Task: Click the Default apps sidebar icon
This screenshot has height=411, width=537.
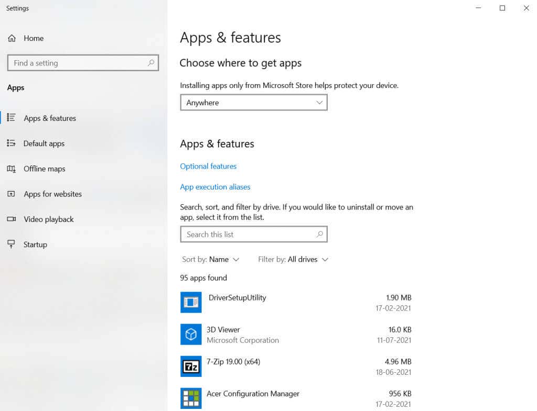Action: [12, 143]
